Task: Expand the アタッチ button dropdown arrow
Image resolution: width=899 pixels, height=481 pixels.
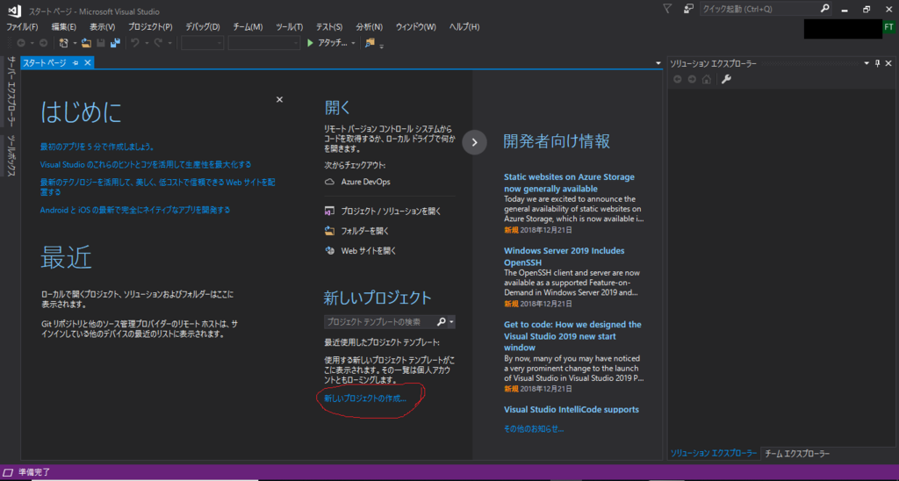Action: pos(353,44)
